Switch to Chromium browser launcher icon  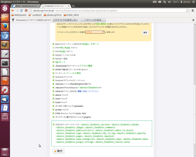(5, 36)
